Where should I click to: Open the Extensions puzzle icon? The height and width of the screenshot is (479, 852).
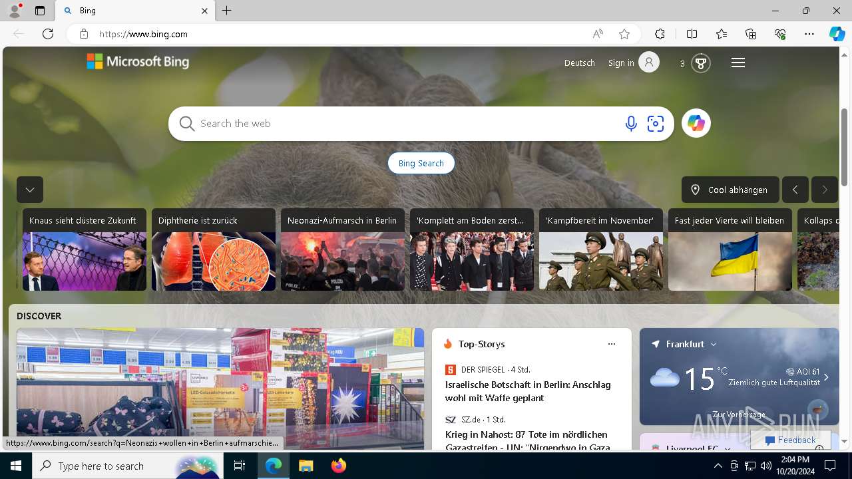[x=660, y=34]
